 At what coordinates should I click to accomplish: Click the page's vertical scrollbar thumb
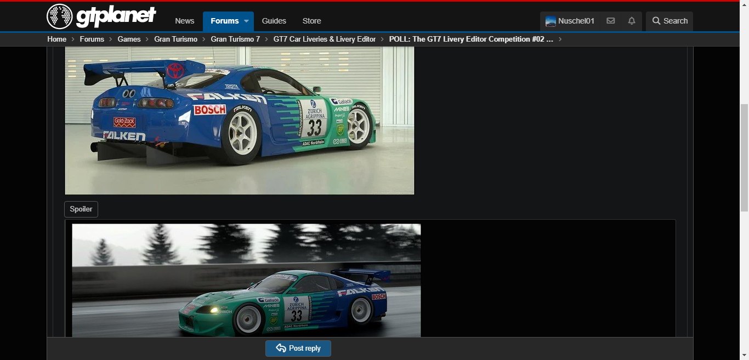click(744, 158)
